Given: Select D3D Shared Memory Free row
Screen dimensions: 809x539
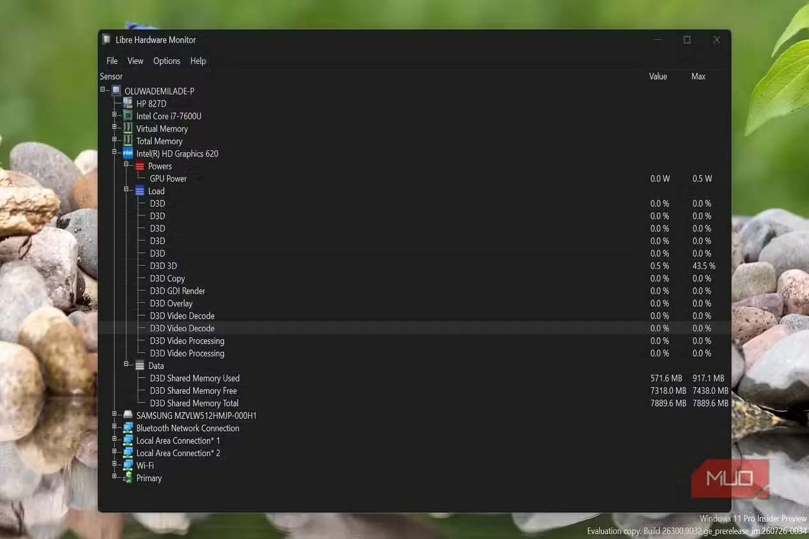Looking at the screenshot, I should (x=414, y=391).
